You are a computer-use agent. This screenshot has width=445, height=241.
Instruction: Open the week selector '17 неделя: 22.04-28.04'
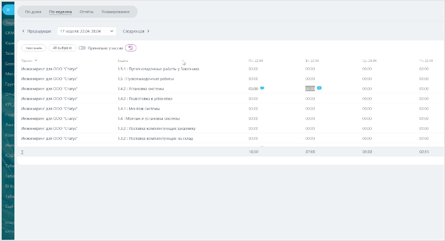86,31
